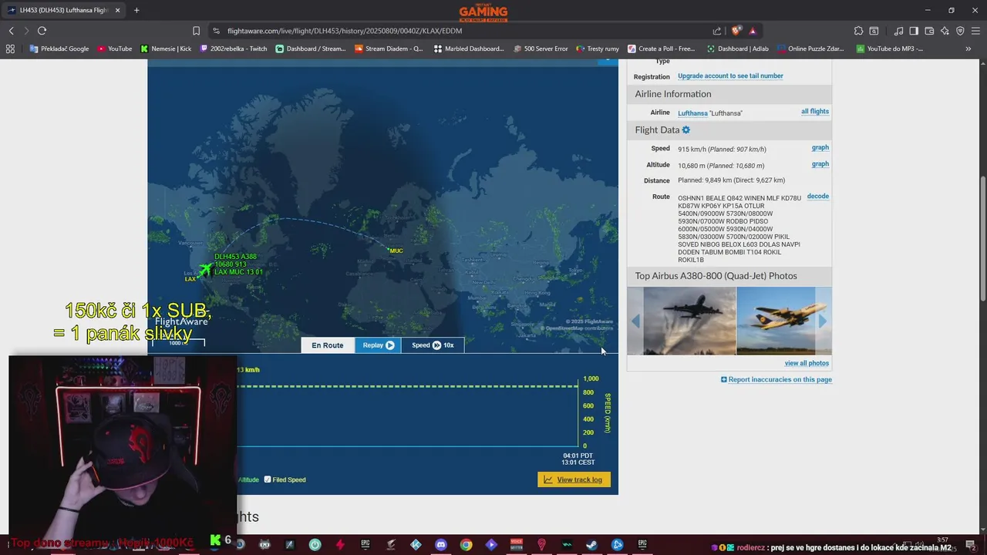Start the flight Replay button
Viewport: 987px width, 555px height.
[378, 345]
